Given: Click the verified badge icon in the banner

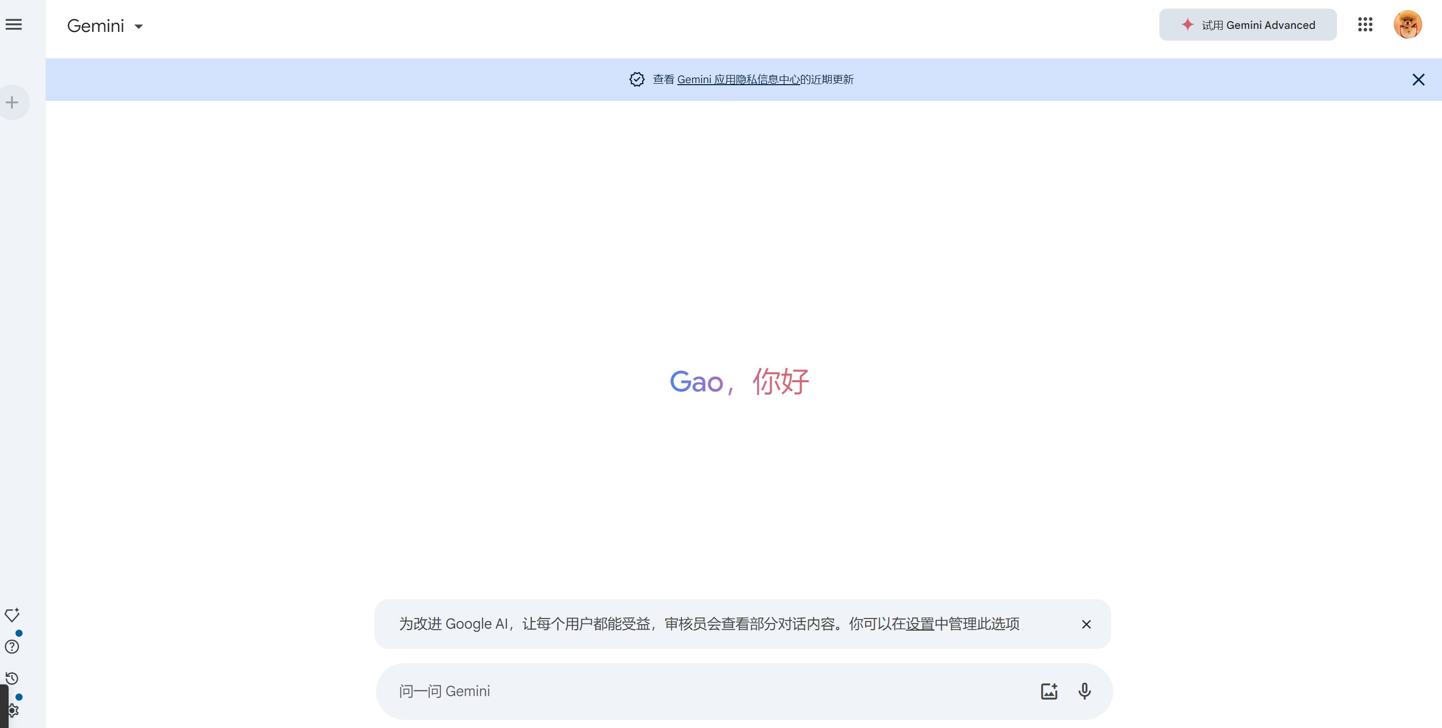Looking at the screenshot, I should 637,79.
